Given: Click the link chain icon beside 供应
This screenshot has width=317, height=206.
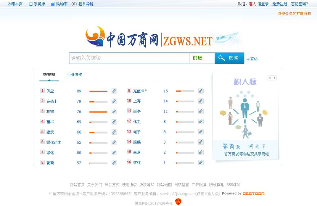Looking at the screenshot, I should [x=114, y=91].
